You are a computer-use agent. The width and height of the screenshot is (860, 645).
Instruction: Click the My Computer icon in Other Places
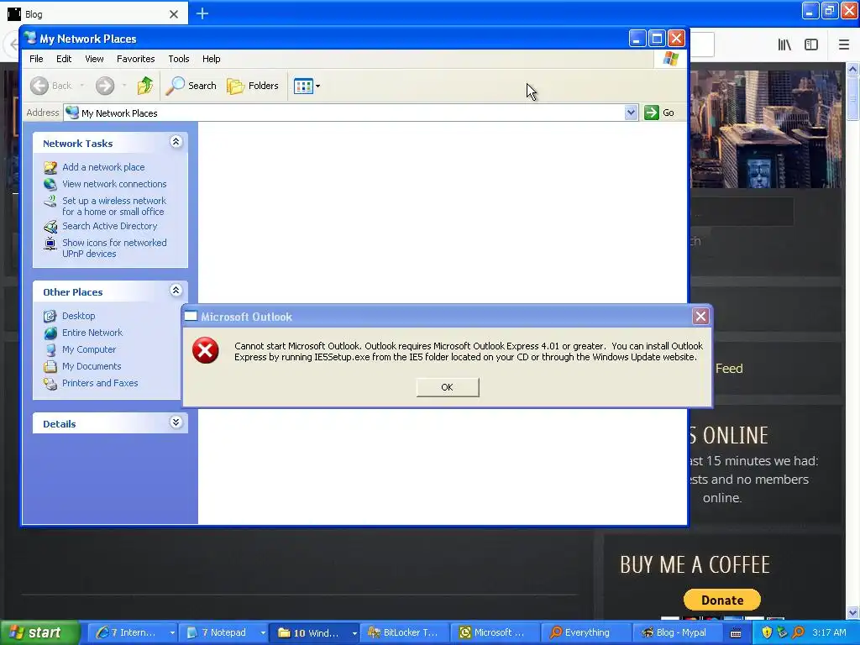coord(50,350)
